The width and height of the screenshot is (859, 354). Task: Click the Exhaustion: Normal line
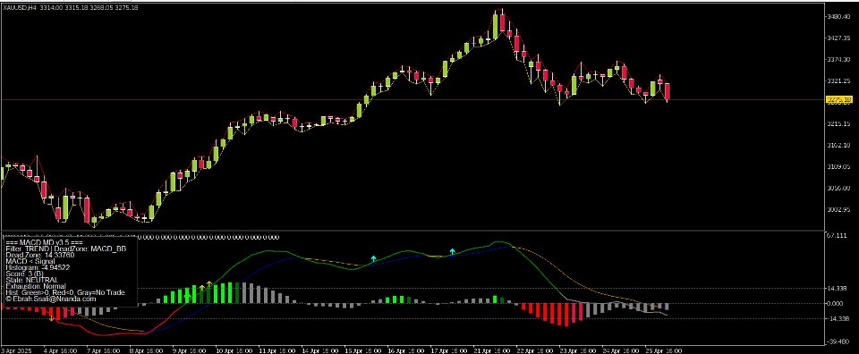point(36,286)
